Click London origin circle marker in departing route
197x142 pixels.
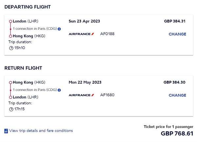(x=11, y=21)
